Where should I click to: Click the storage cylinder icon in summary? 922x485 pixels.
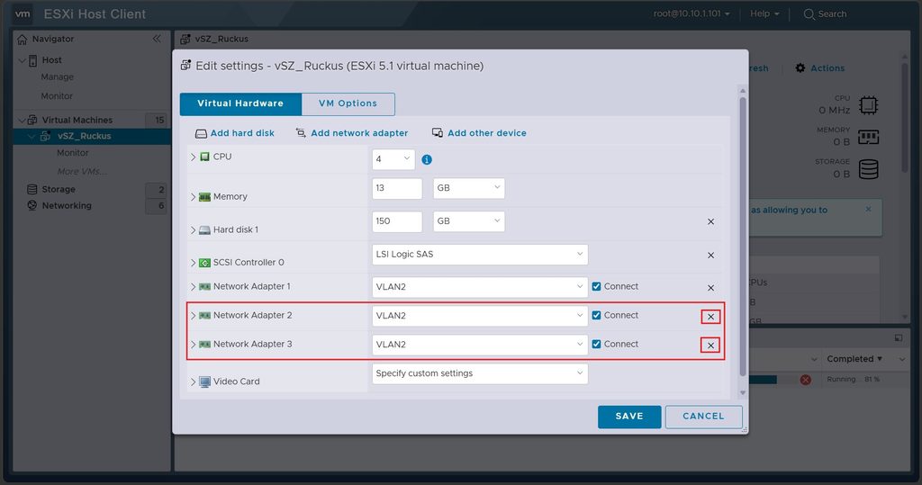point(869,169)
